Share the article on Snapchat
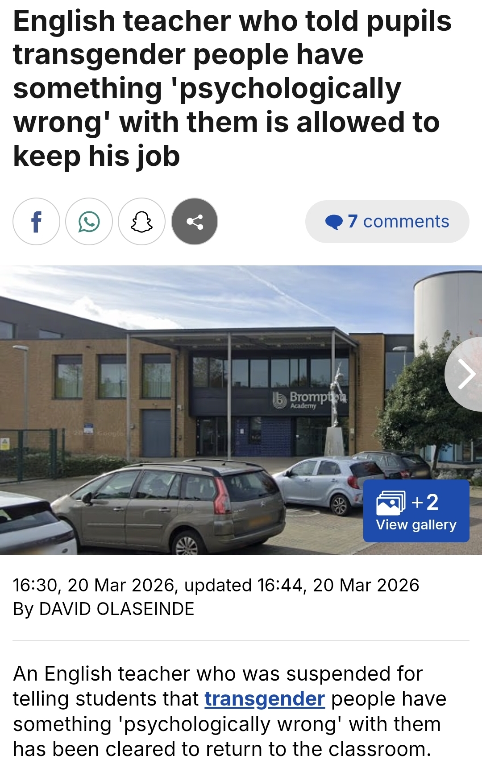The width and height of the screenshot is (482, 764). [141, 222]
